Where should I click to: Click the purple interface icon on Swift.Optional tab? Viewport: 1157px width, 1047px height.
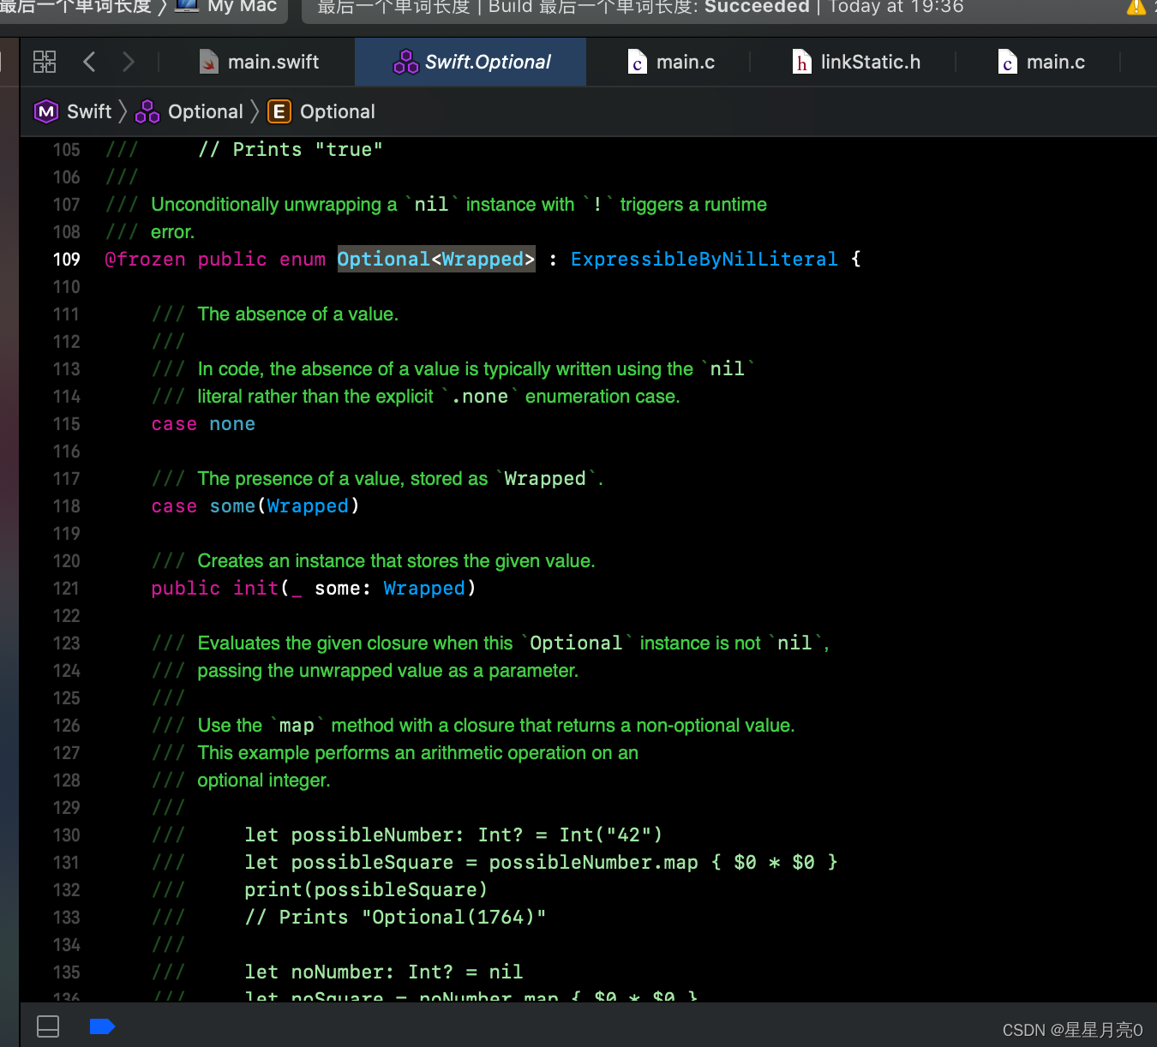point(405,62)
